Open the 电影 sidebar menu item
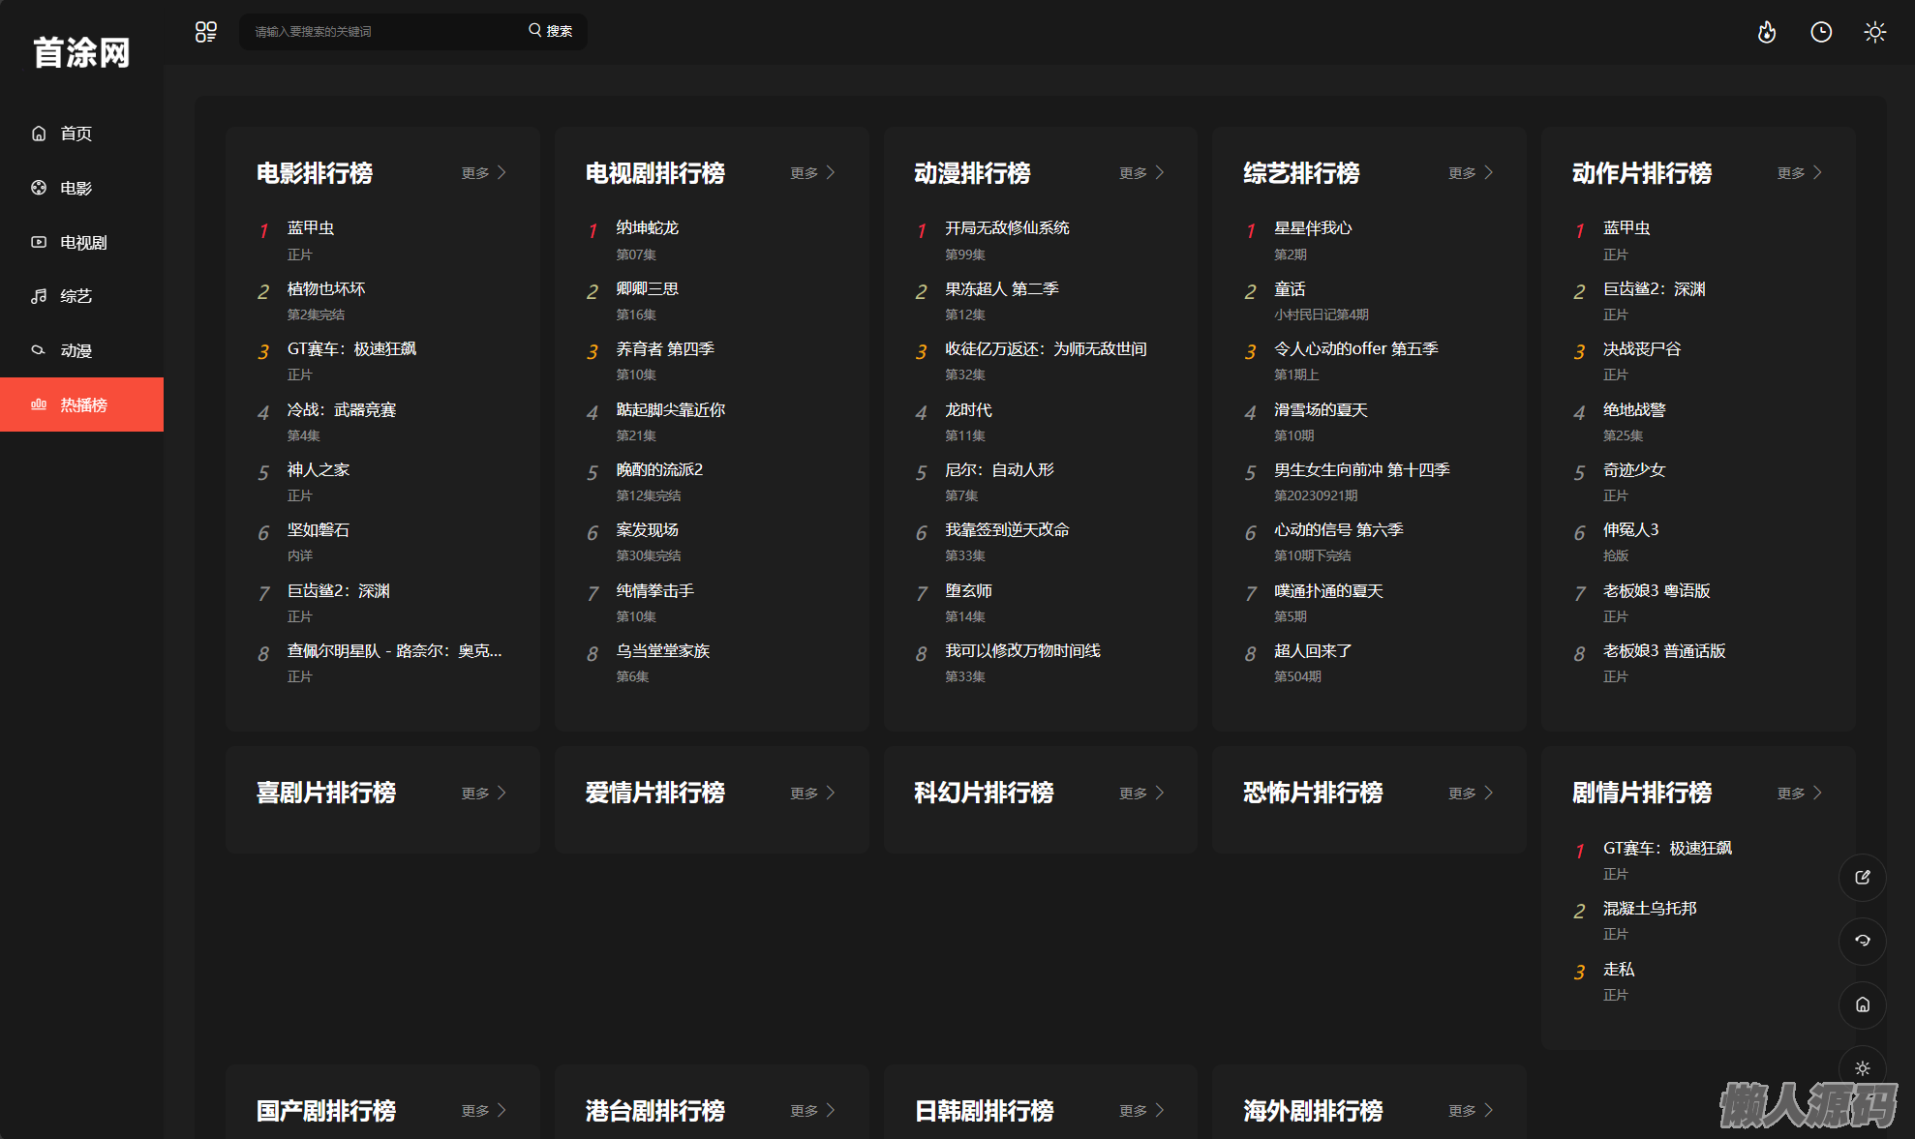This screenshot has width=1915, height=1139. 76,188
